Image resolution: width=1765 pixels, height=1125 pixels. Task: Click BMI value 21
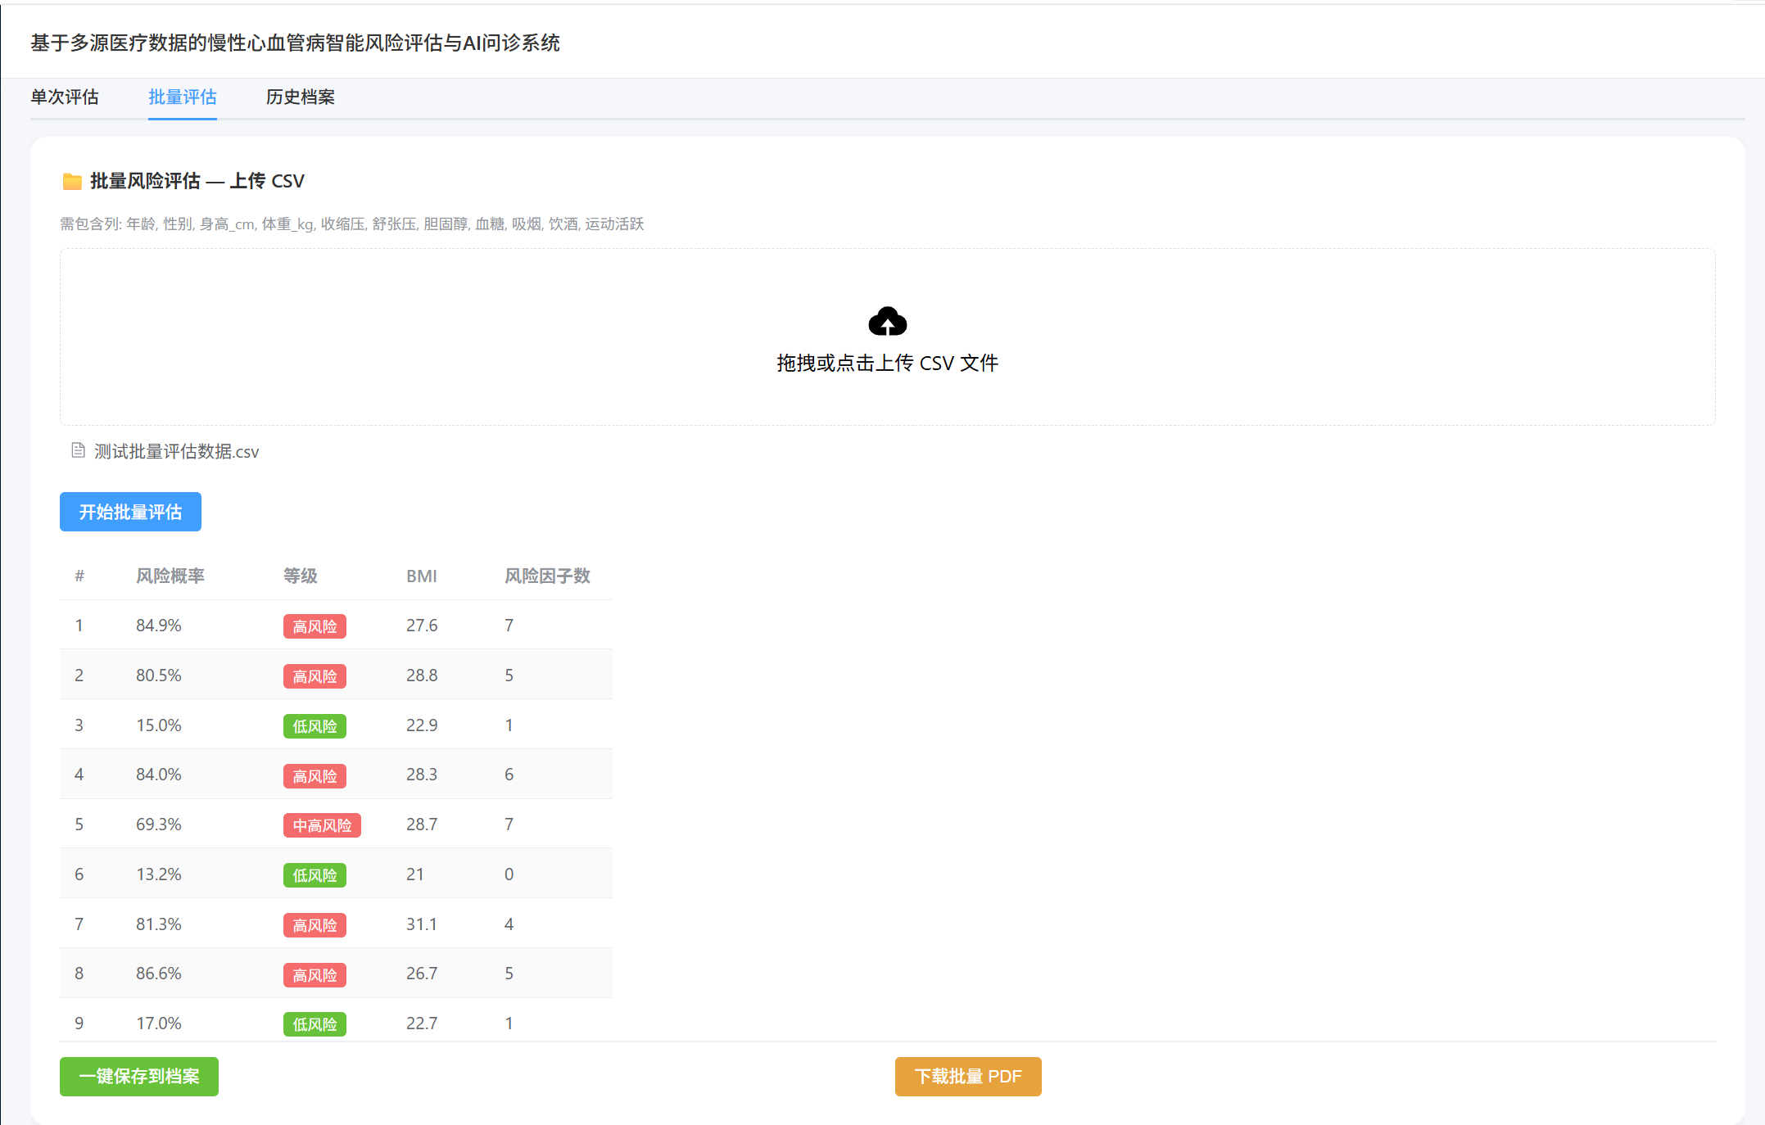(415, 874)
